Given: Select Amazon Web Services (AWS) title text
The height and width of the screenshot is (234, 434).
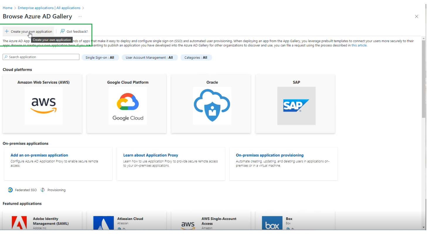Looking at the screenshot, I should [x=44, y=82].
